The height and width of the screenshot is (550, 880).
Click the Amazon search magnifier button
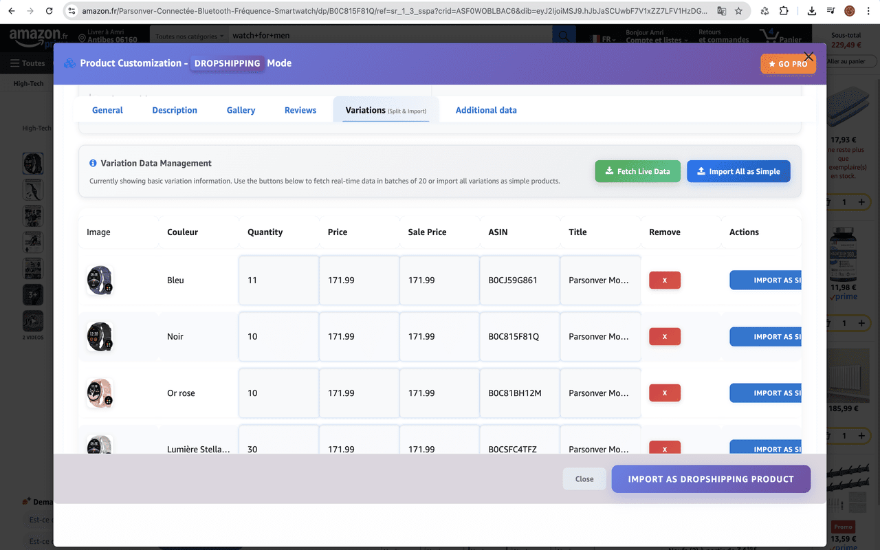(x=564, y=36)
